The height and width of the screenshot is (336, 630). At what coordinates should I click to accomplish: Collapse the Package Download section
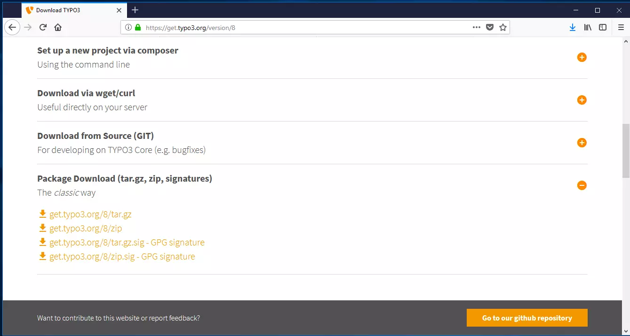(582, 185)
